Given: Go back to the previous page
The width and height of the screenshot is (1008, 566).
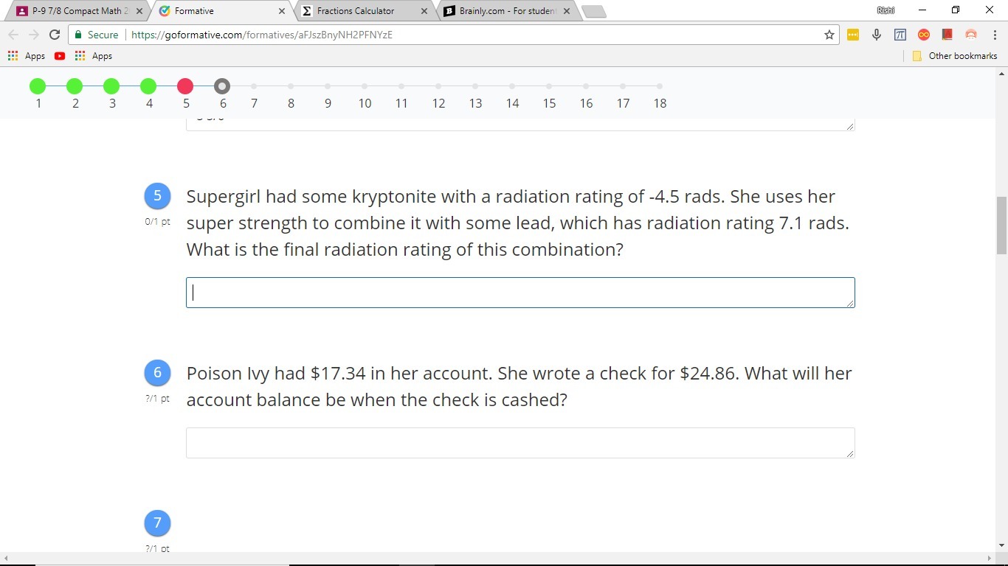Looking at the screenshot, I should pyautogui.click(x=13, y=35).
